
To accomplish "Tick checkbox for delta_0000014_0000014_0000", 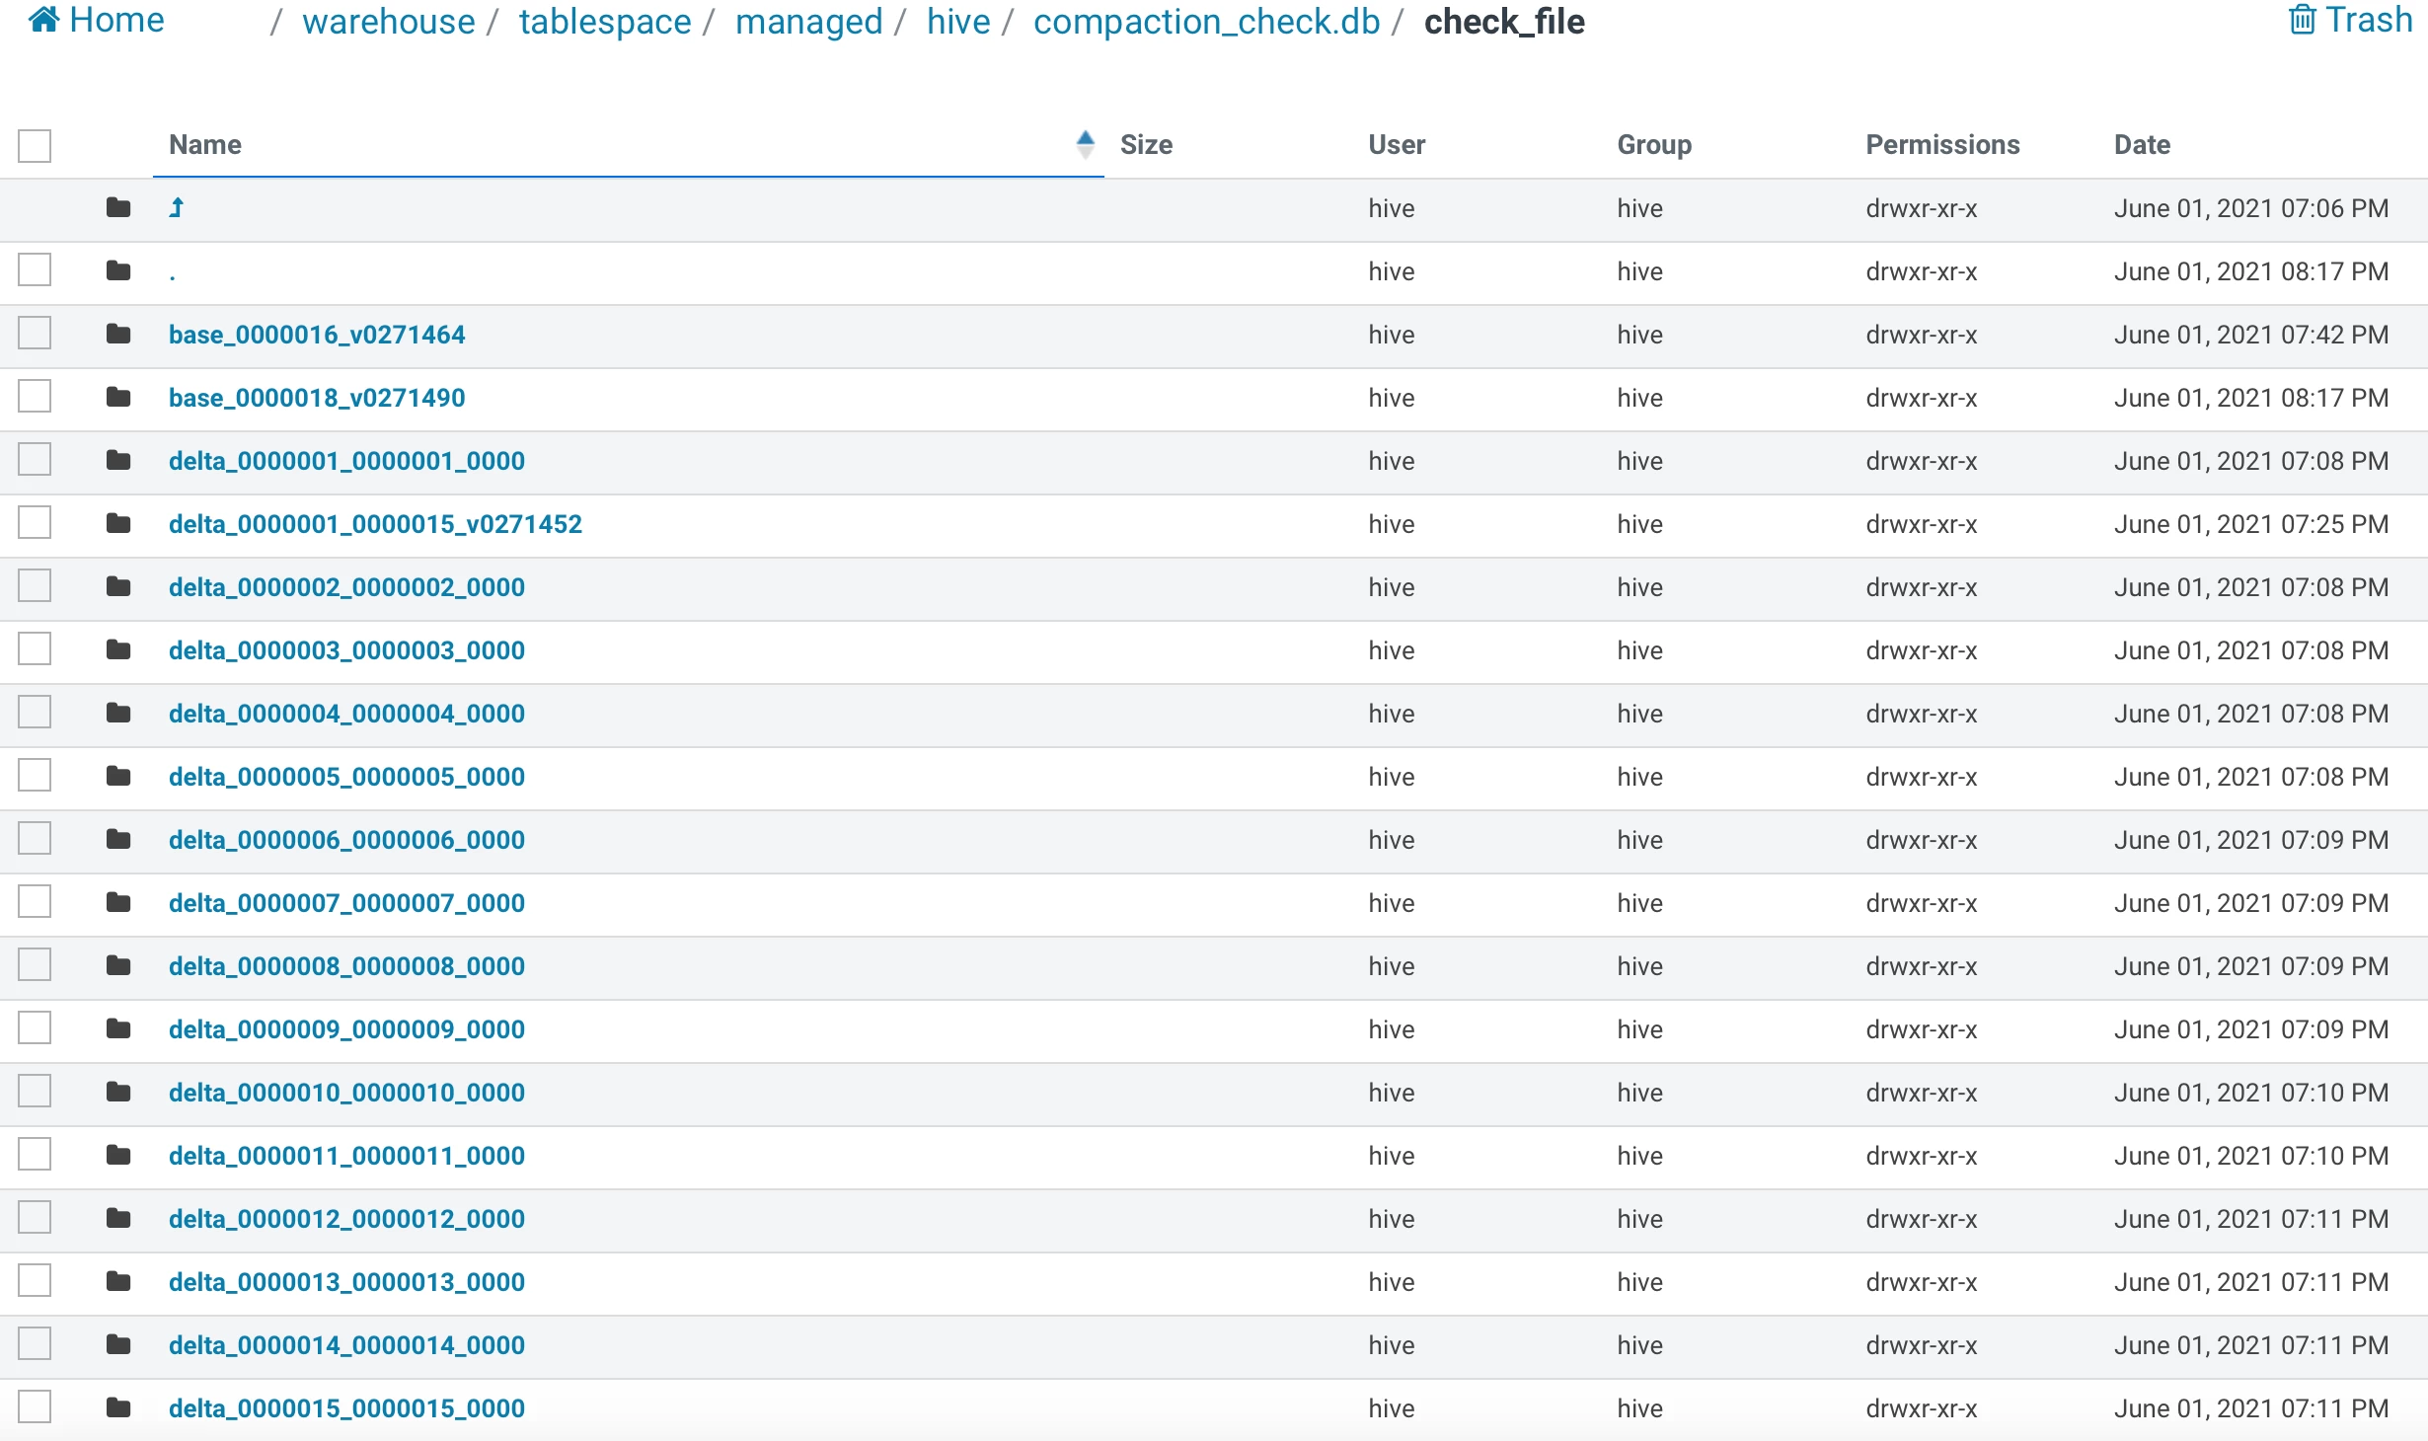I will tap(35, 1343).
